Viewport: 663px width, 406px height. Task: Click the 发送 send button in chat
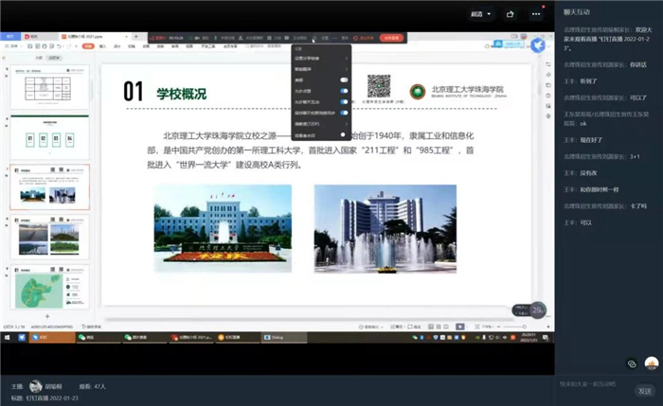click(645, 391)
